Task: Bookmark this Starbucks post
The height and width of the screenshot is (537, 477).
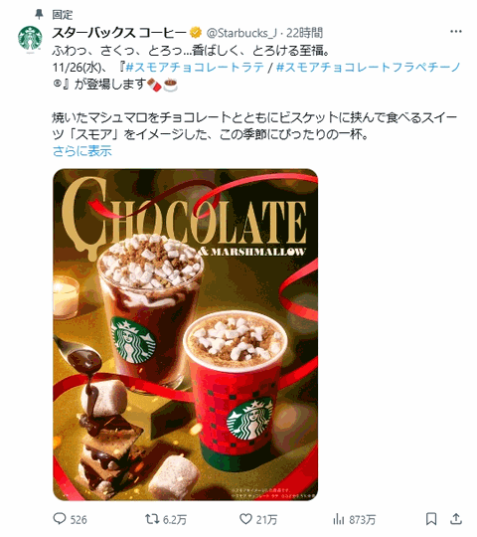Action: coord(431,519)
